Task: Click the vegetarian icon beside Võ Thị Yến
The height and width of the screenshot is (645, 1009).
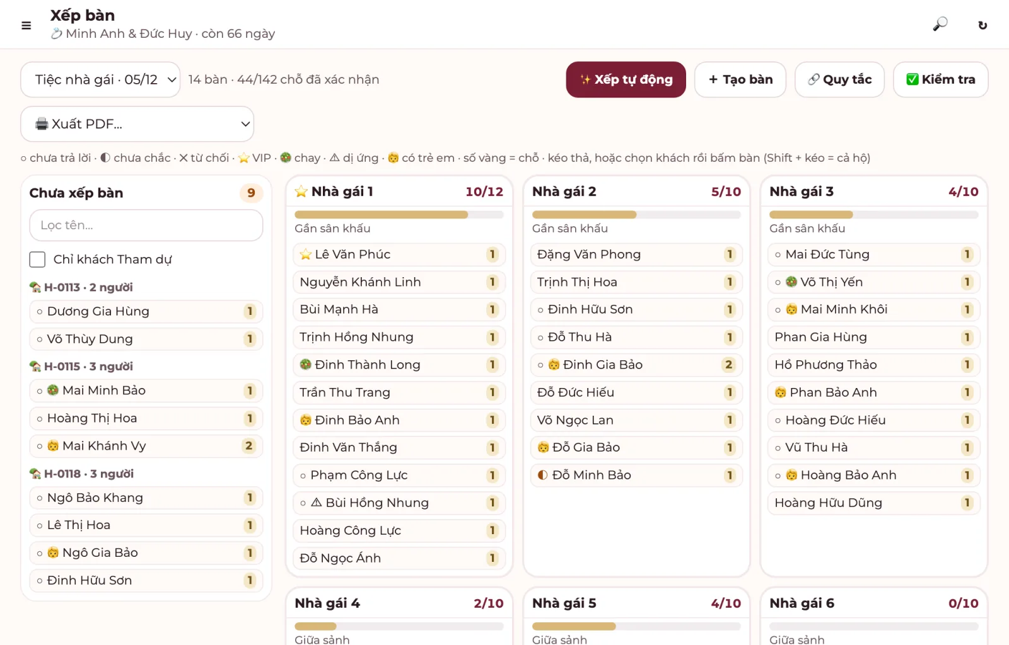Action: pos(791,282)
